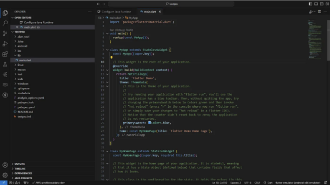Open the lightning bolt extension view

[x=5, y=95]
